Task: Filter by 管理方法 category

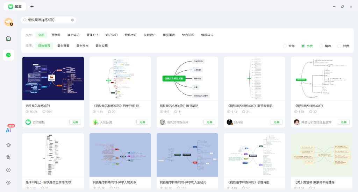Action: 92,35
